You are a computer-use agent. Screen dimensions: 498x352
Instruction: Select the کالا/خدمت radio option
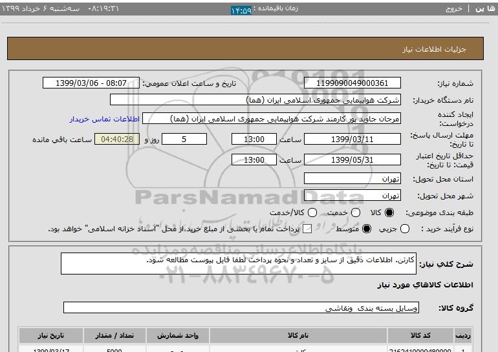312,212
